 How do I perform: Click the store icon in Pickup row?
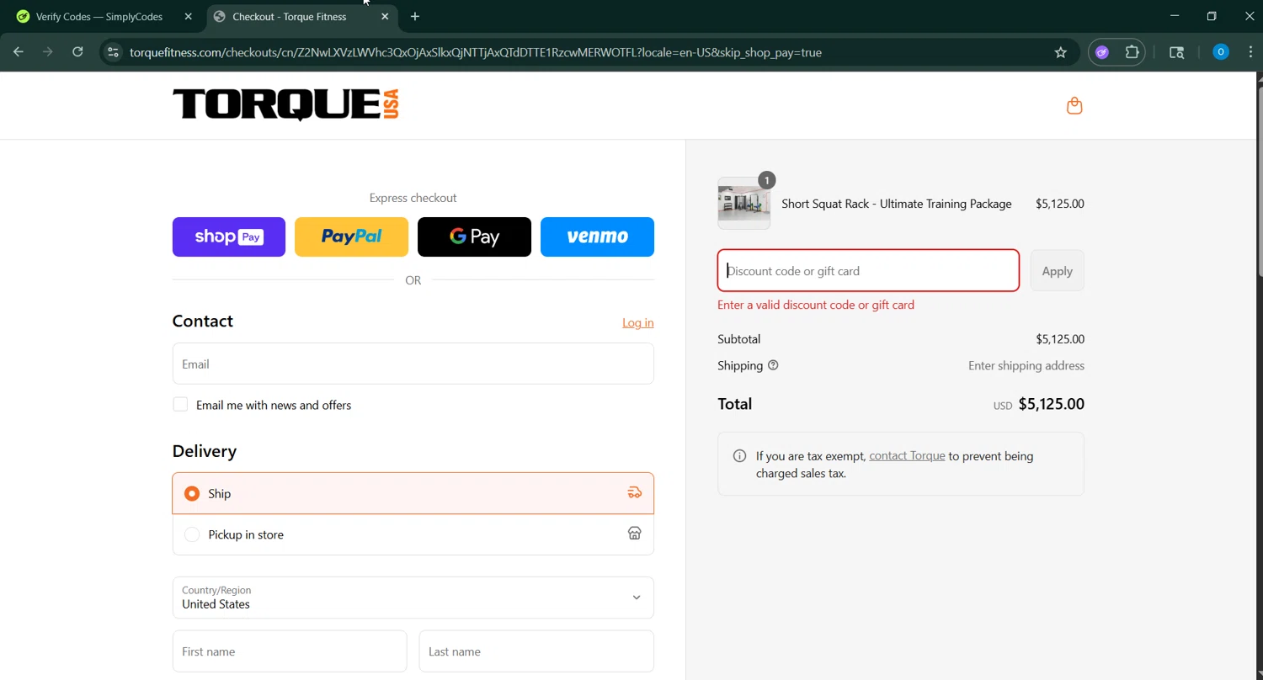click(635, 534)
